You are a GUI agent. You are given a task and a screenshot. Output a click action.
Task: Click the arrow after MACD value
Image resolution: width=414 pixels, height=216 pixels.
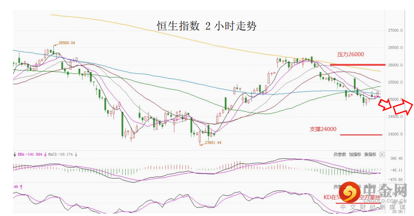pyautogui.click(x=76, y=155)
